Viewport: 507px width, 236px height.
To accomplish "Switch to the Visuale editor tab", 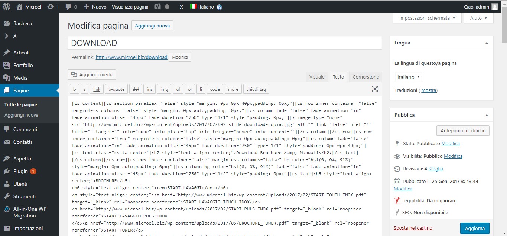I will tap(317, 77).
